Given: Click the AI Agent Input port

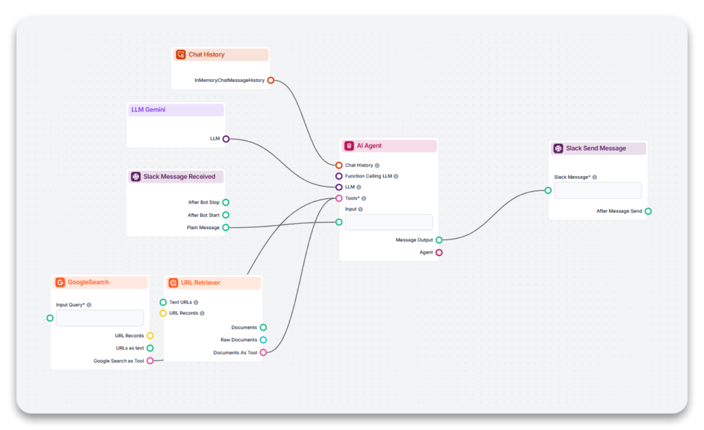Looking at the screenshot, I should [x=339, y=222].
